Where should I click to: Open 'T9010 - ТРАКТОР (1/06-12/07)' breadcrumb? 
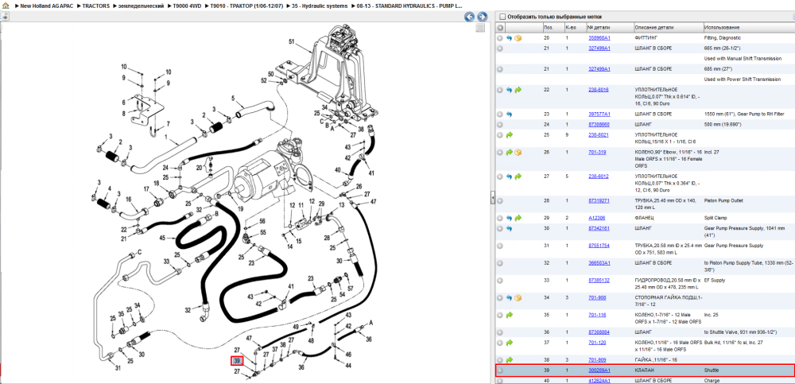point(246,6)
